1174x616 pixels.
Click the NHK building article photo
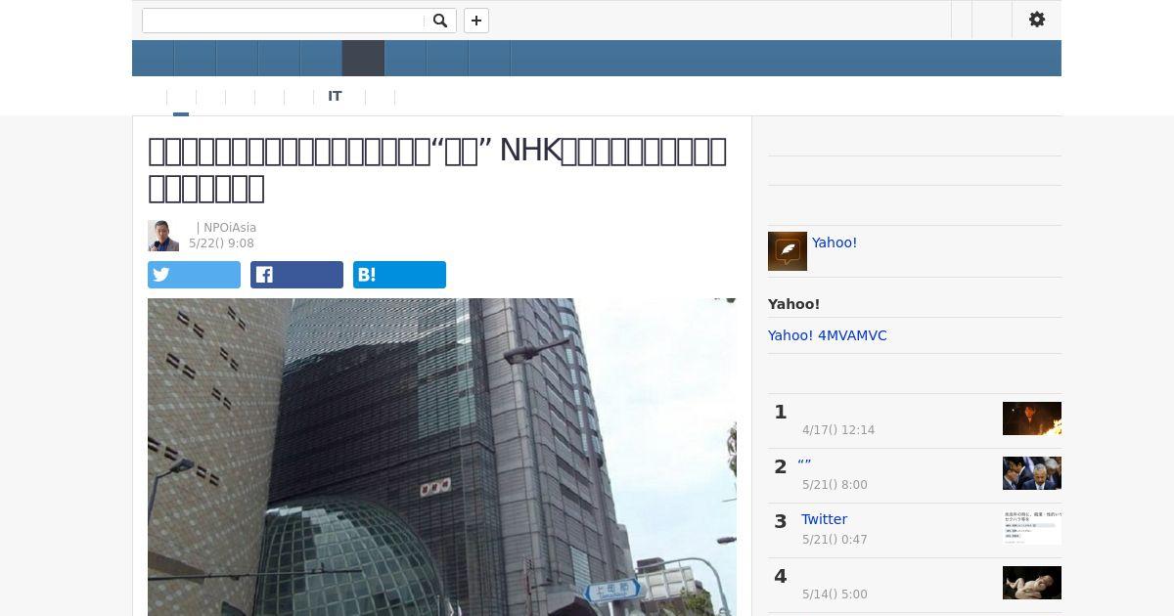[x=442, y=457]
